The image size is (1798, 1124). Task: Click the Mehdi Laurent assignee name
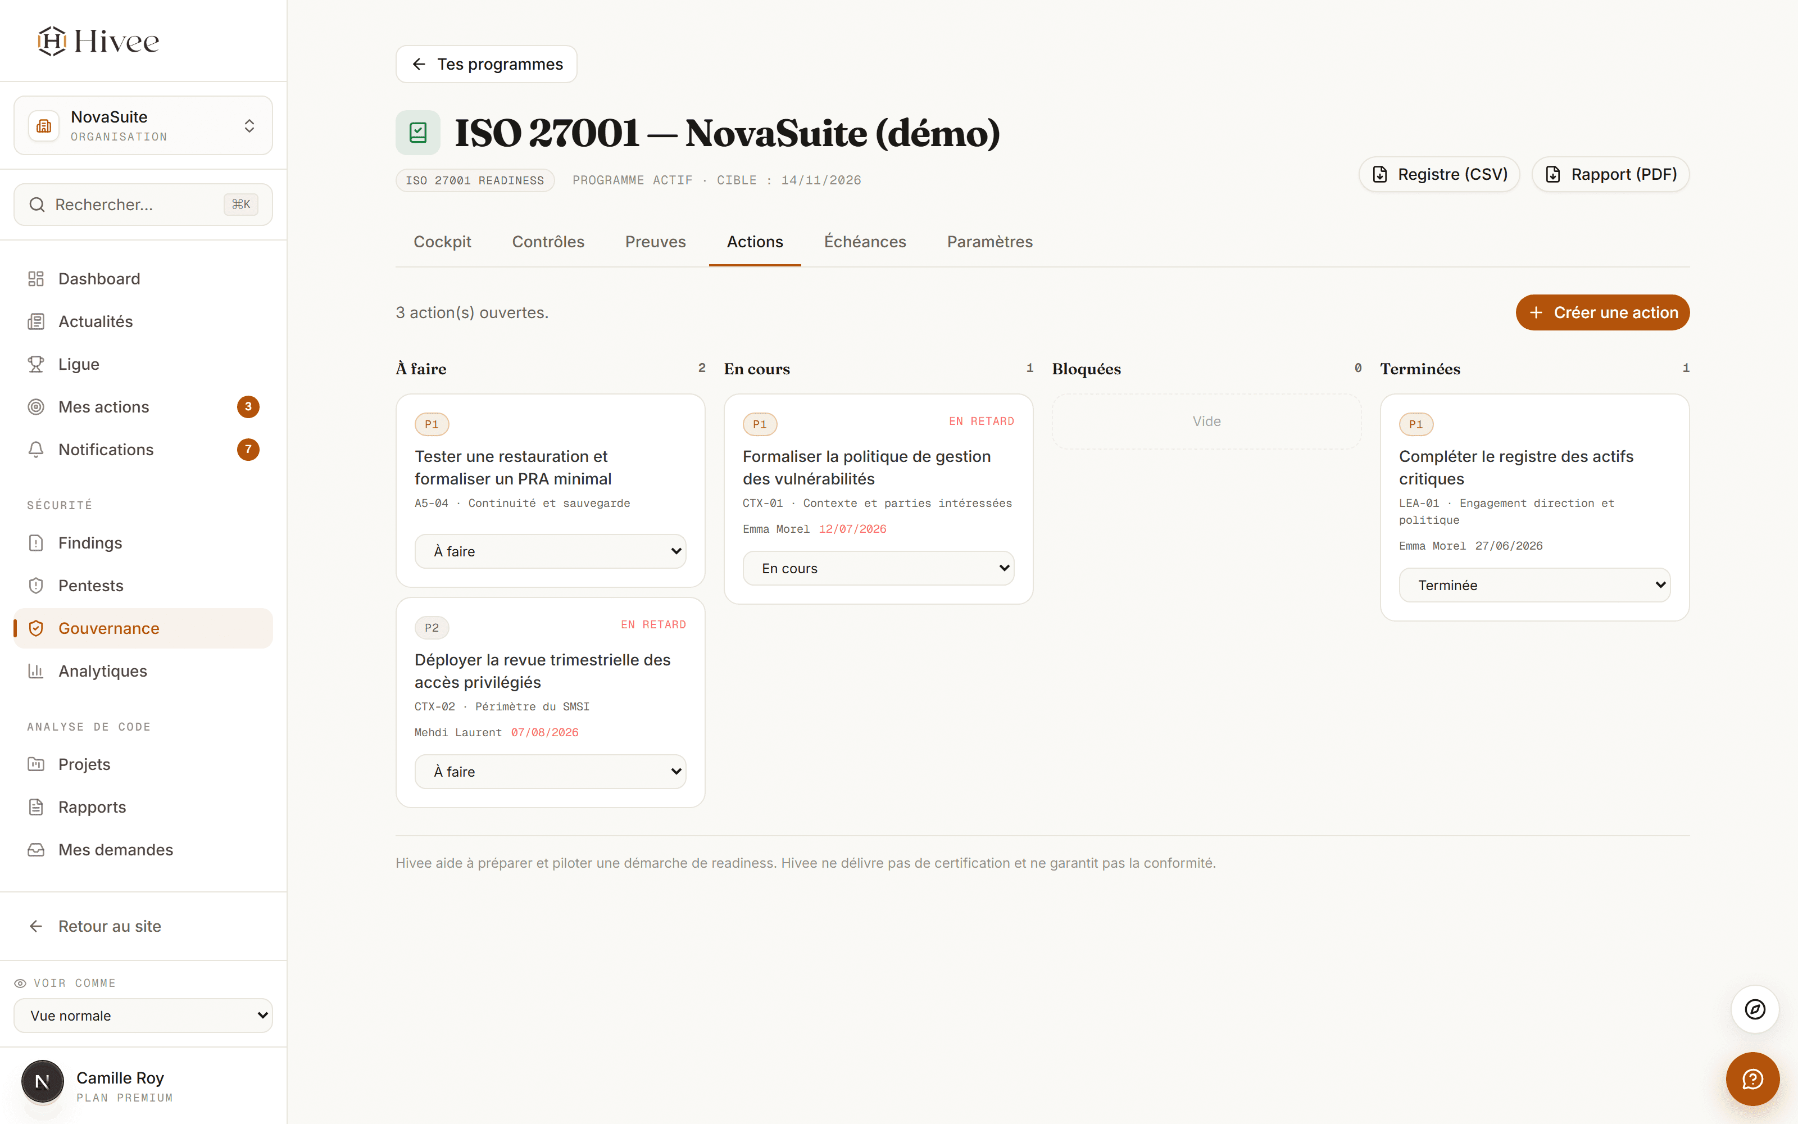coord(458,733)
